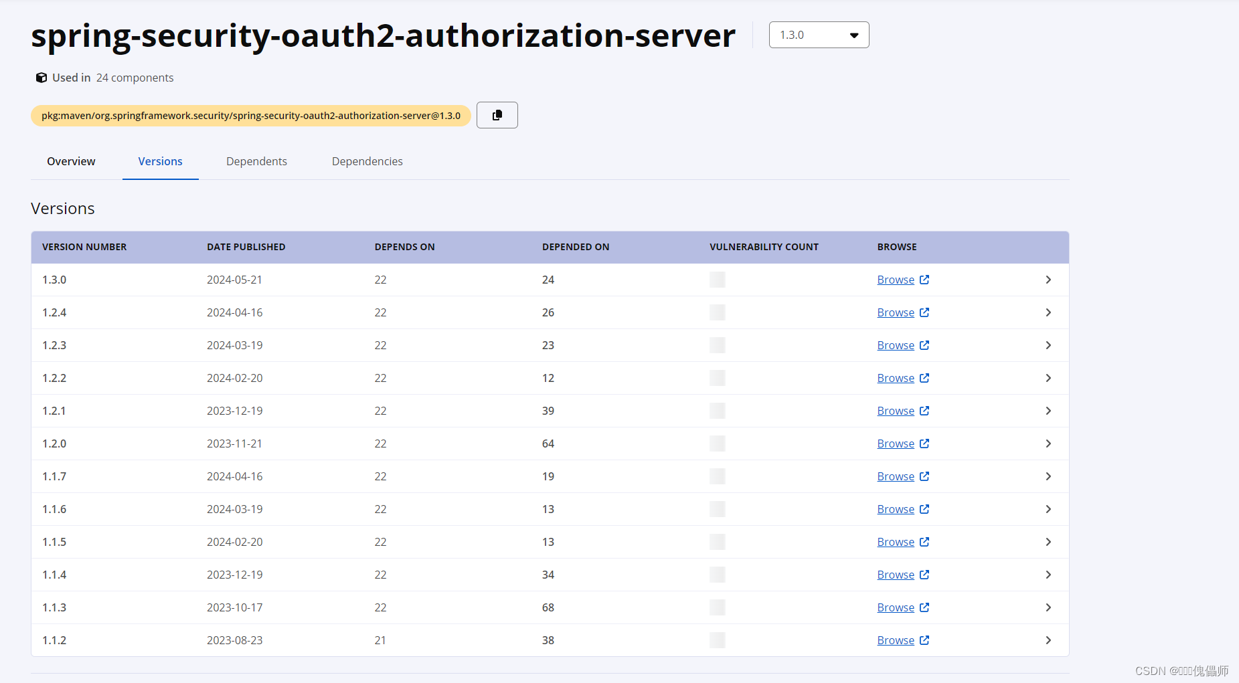The image size is (1239, 683).
Task: Open the Dependents tab
Action: point(256,161)
